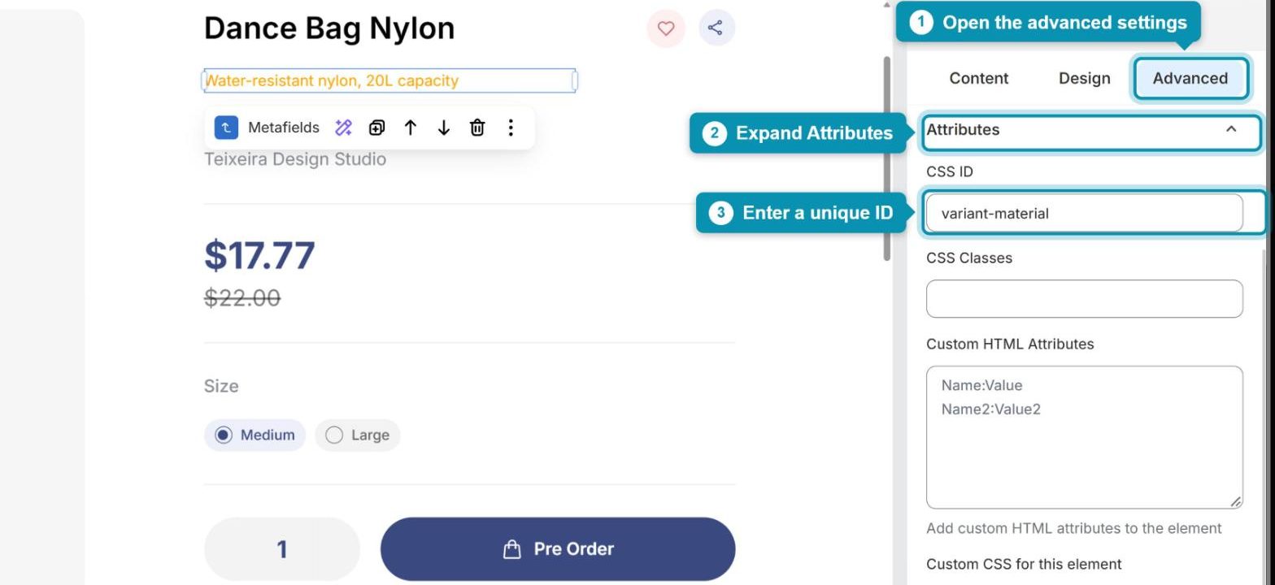Open the three-dot more options menu
This screenshot has width=1275, height=585.
511,128
